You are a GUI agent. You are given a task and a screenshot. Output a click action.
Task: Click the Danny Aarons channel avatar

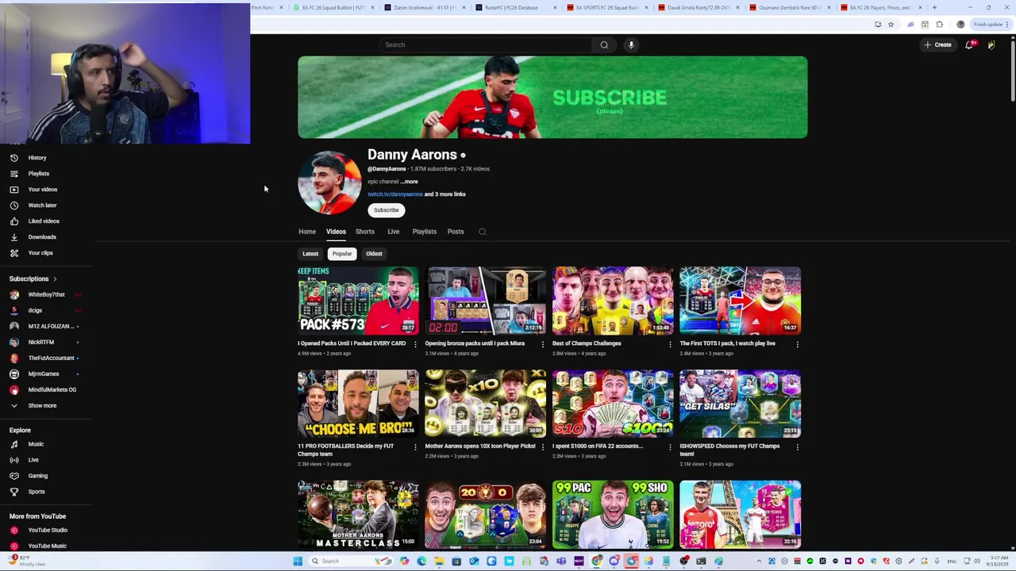click(329, 182)
